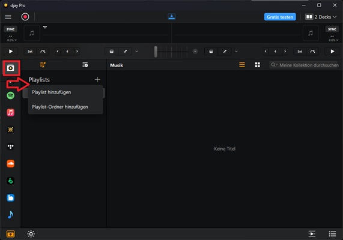The height and width of the screenshot is (240, 343).
Task: Click the Gratis testen button
Action: click(280, 17)
